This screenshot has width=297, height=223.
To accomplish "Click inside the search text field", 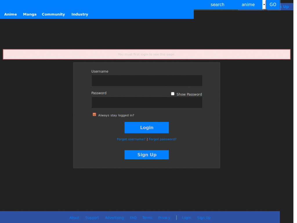I will click(218, 5).
